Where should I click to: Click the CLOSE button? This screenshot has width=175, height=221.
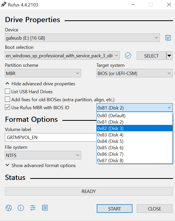point(154,209)
